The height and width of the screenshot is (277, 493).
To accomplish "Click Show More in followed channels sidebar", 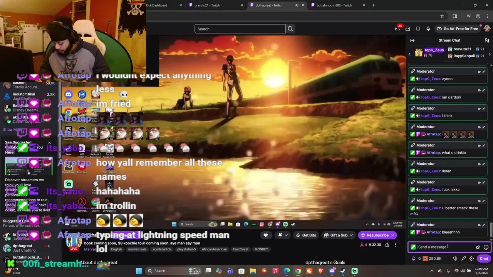I will pyautogui.click(x=13, y=130).
